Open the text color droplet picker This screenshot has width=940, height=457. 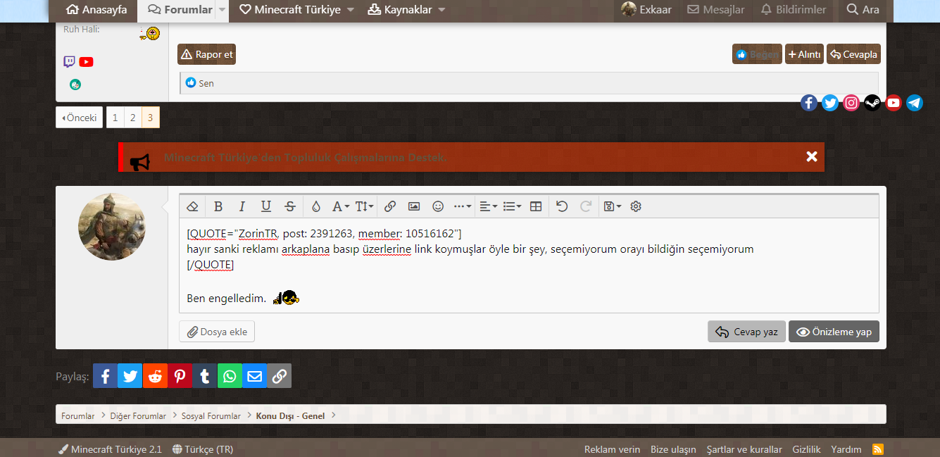tap(316, 206)
